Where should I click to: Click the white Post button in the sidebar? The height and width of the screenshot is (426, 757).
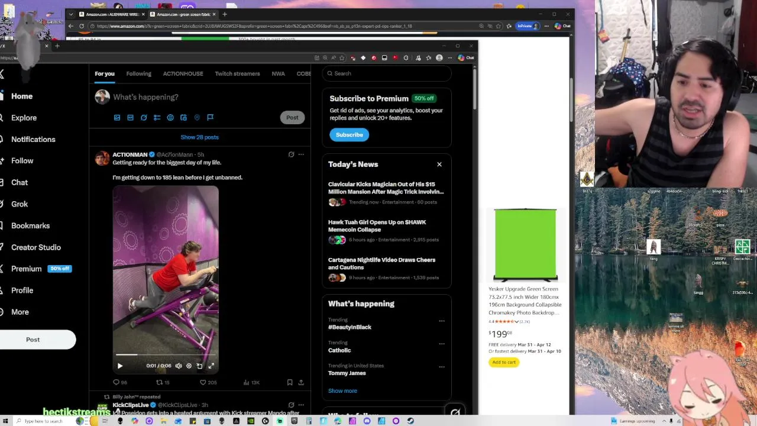click(33, 340)
